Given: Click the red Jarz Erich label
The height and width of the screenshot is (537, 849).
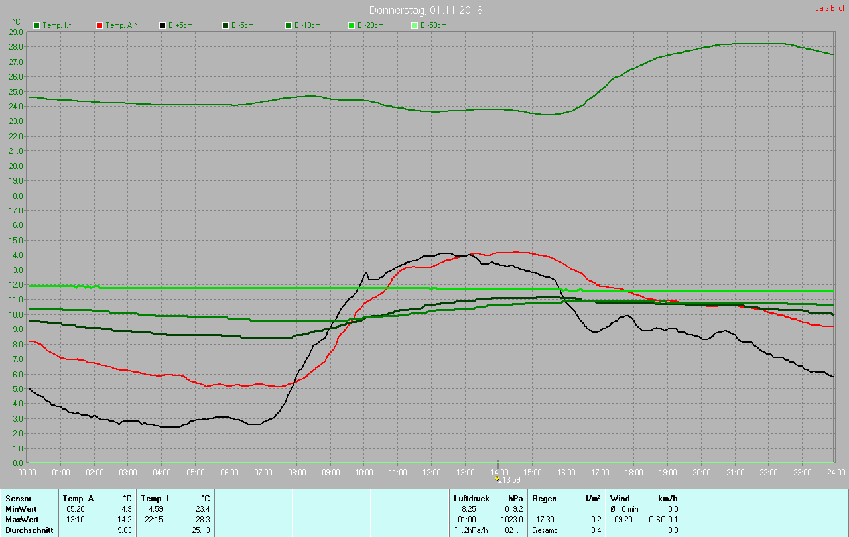Looking at the screenshot, I should click(x=830, y=8).
